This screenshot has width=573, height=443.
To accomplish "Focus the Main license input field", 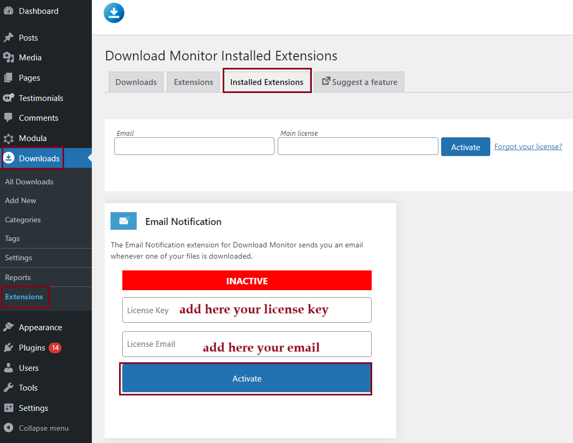I will tap(358, 146).
